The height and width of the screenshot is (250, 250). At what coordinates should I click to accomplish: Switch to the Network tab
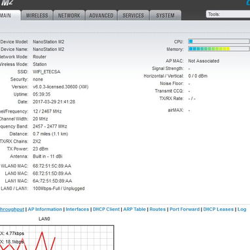[x=69, y=15]
